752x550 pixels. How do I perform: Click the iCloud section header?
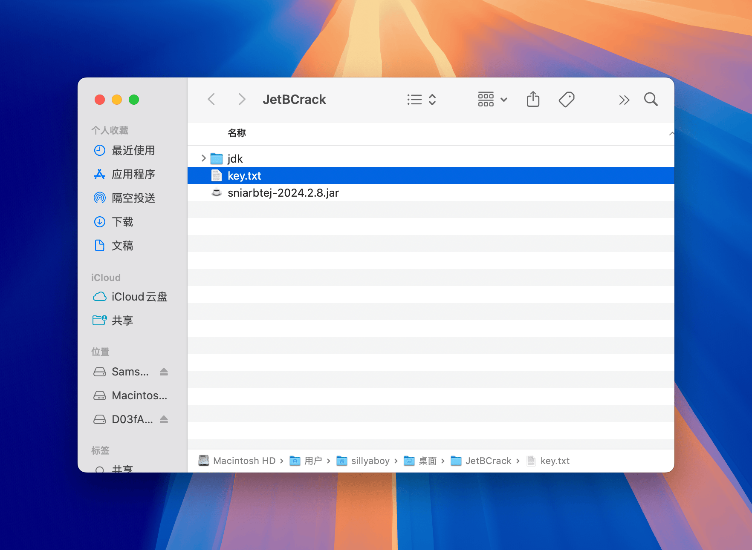pos(106,278)
